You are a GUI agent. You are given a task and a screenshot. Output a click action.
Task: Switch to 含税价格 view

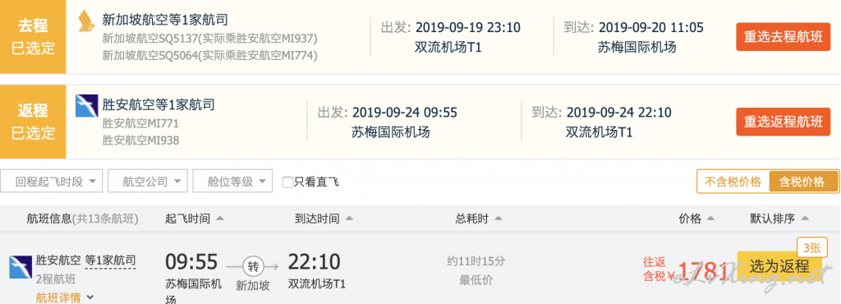[803, 182]
